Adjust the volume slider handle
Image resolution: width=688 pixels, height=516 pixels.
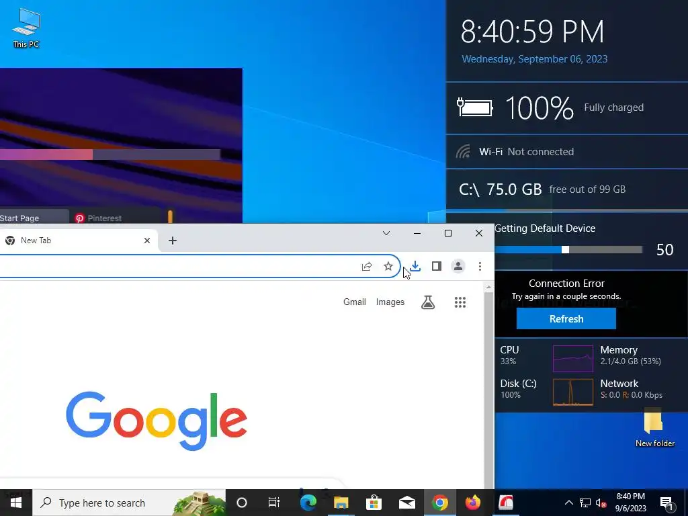pos(565,250)
